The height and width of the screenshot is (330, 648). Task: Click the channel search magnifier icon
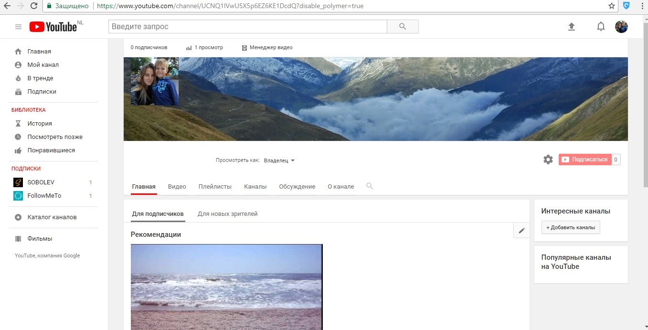point(370,186)
